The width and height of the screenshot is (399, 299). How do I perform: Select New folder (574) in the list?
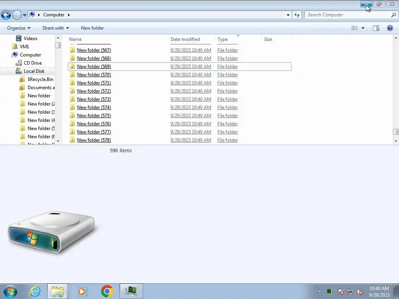pyautogui.click(x=94, y=107)
